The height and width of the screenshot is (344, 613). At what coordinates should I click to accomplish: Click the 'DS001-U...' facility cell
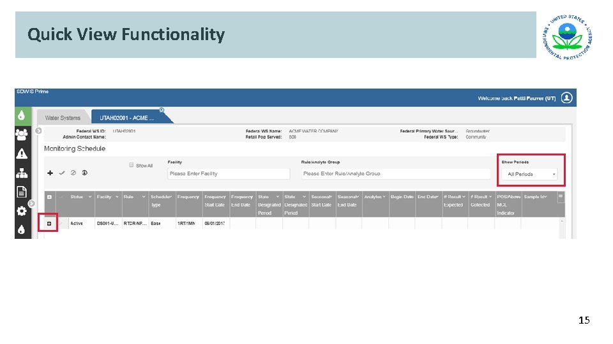(x=107, y=224)
